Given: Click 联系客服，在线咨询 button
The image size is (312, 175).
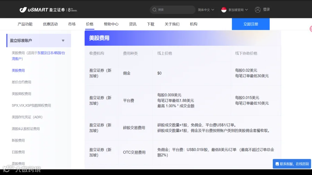Looking at the screenshot, I should pos(292,164).
